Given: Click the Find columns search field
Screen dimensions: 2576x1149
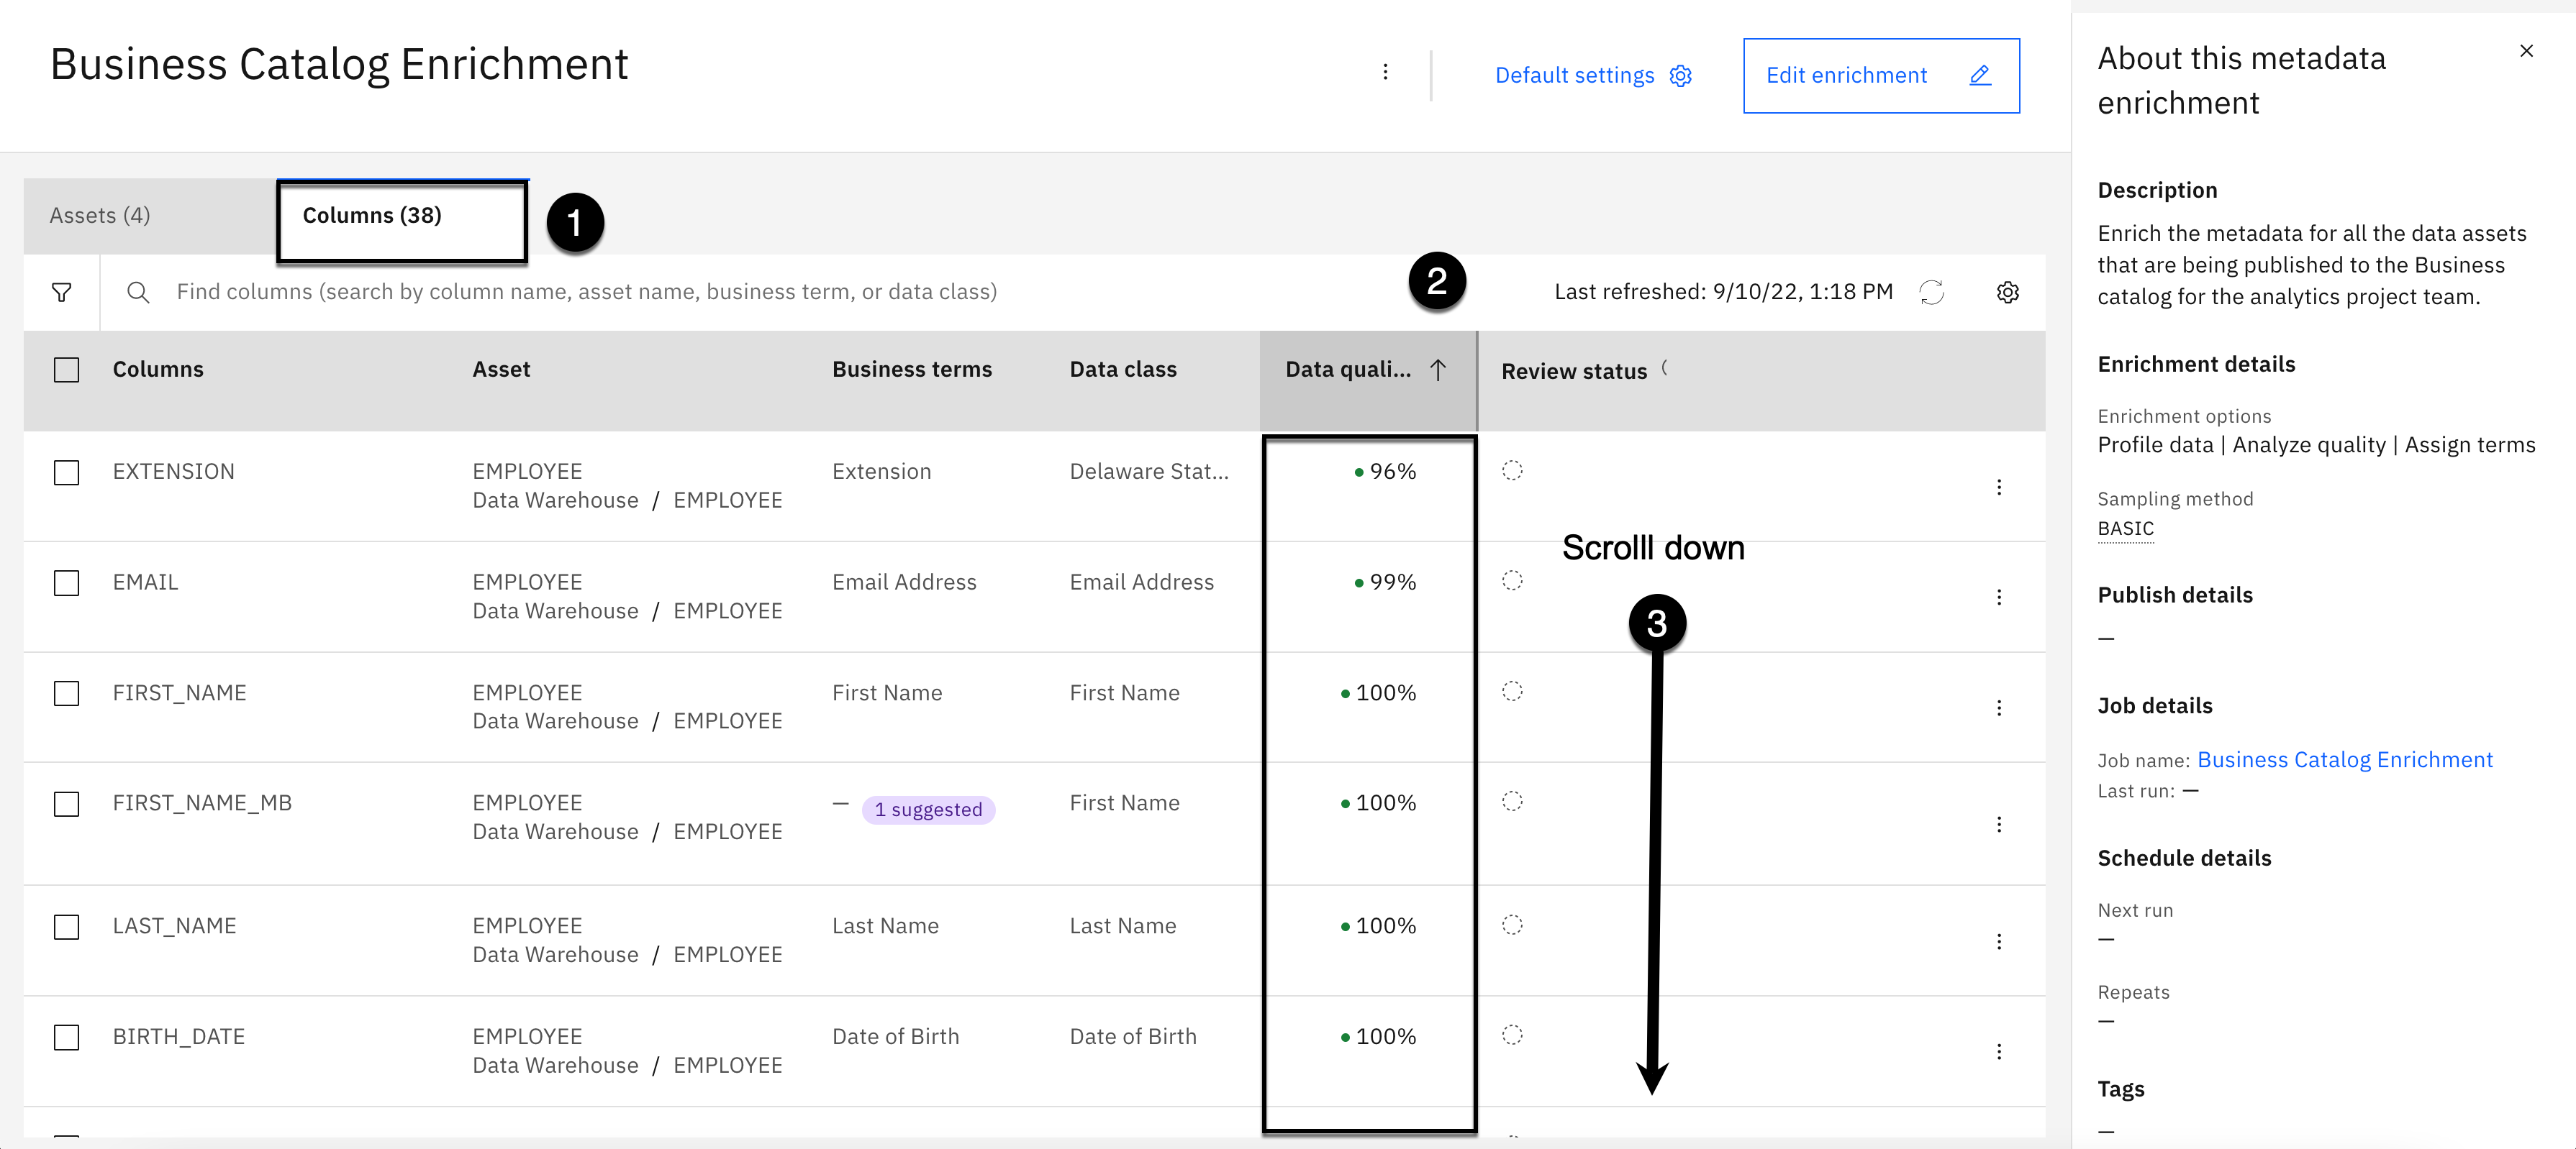Looking at the screenshot, I should pyautogui.click(x=587, y=292).
